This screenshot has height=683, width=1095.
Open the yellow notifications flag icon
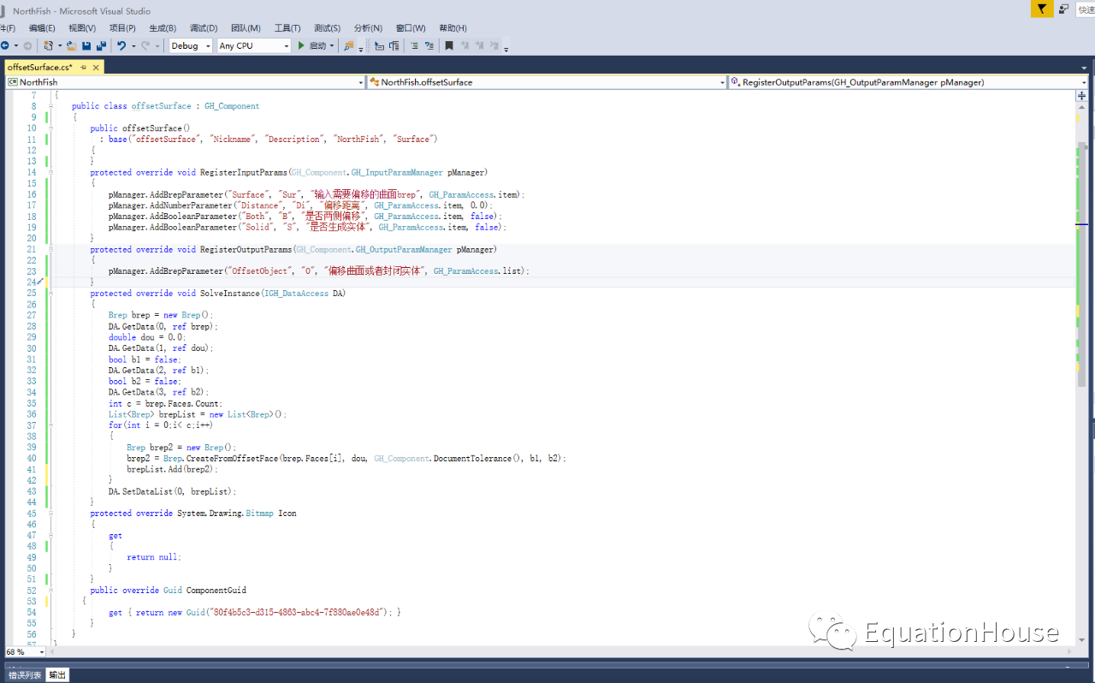click(1041, 9)
